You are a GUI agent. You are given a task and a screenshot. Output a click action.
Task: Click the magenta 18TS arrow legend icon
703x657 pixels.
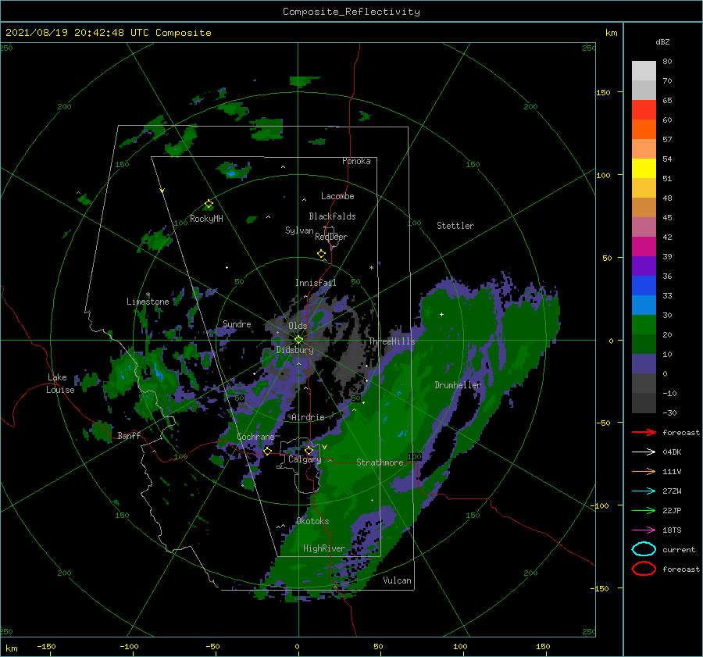644,530
